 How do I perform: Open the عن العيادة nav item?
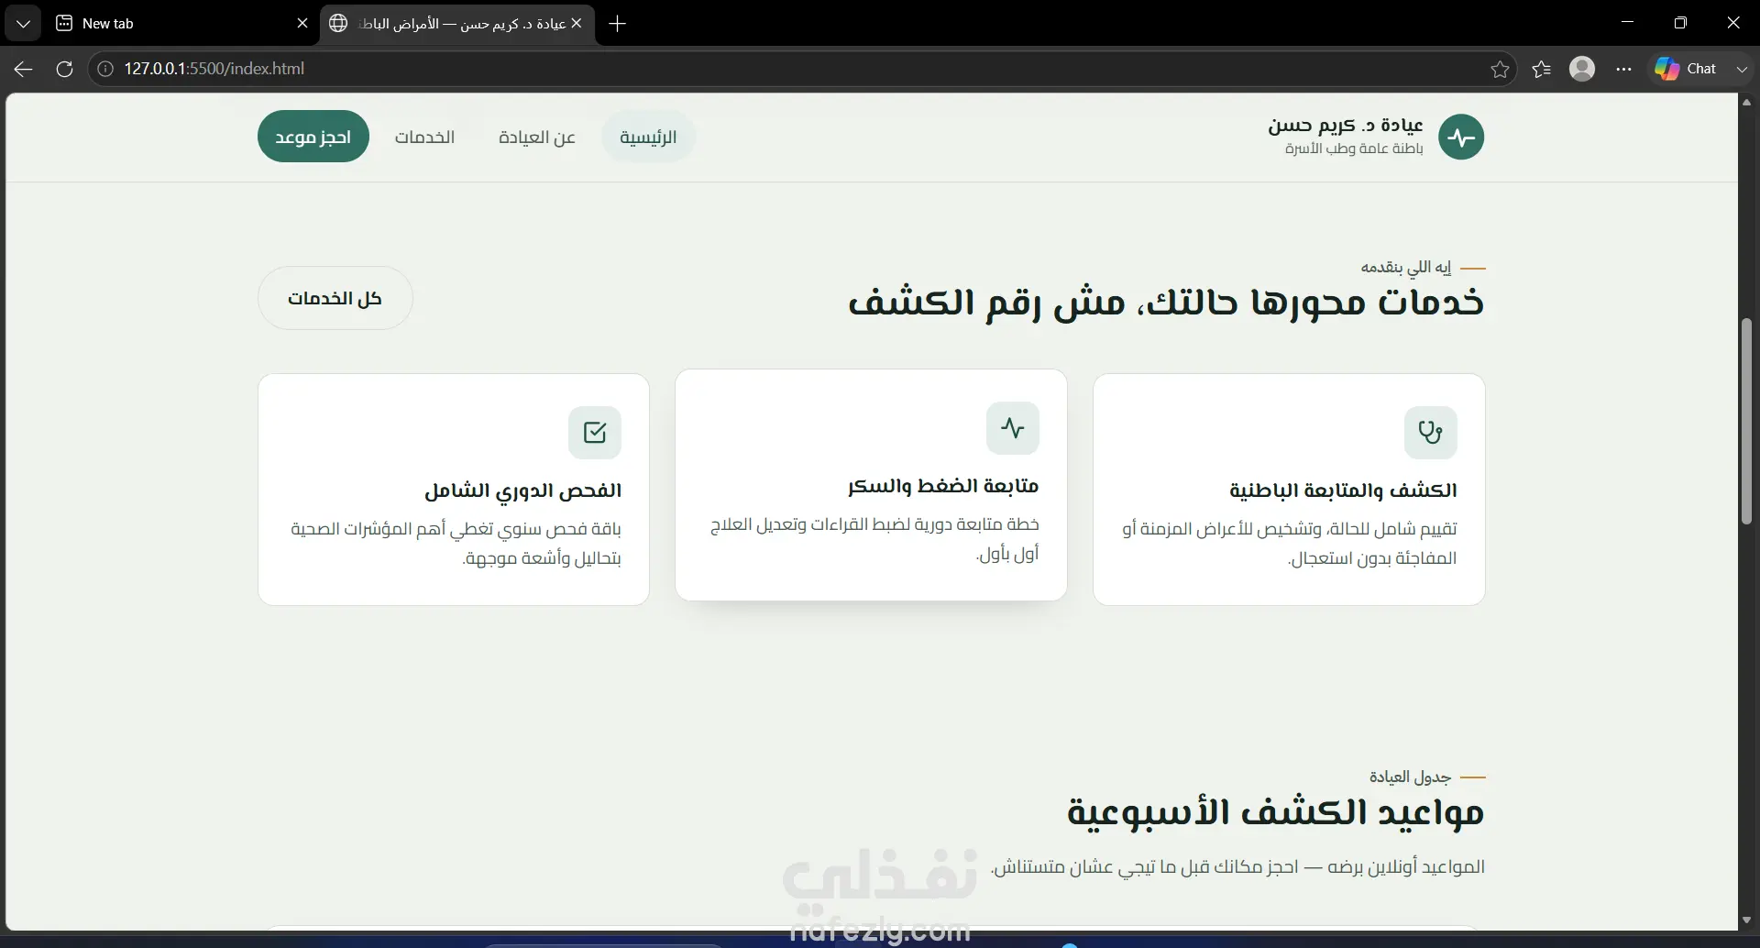[537, 138]
